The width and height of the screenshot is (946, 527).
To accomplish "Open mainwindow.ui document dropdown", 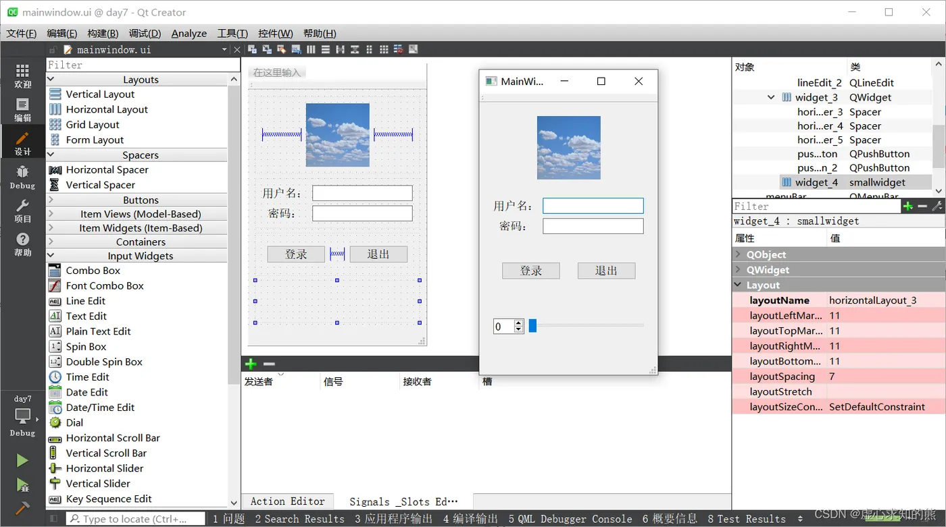I will coord(224,50).
